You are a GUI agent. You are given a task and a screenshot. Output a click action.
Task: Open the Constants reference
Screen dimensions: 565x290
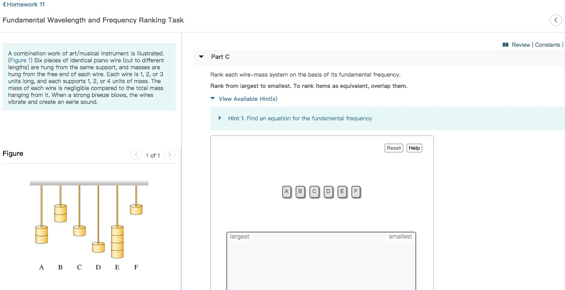coord(548,45)
